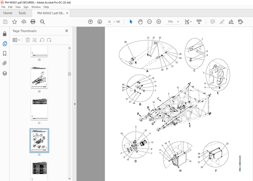Open the Sign menu

click(x=26, y=7)
